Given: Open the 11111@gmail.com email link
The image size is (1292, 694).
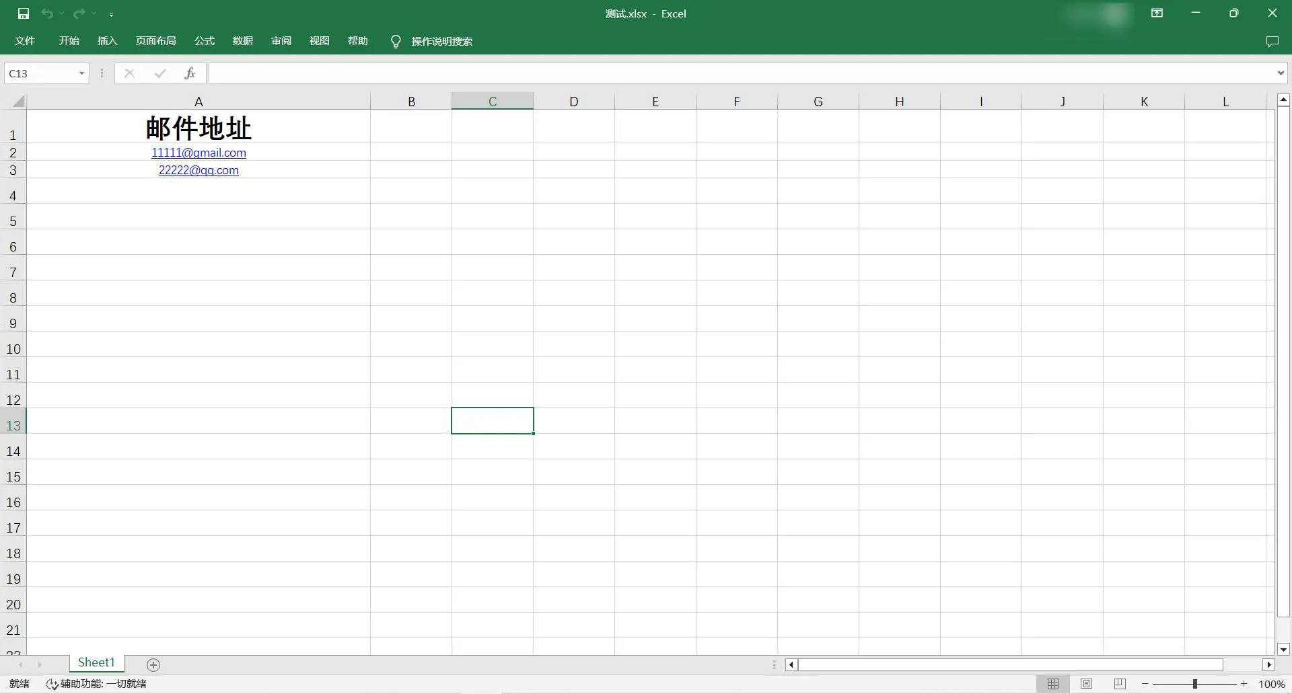Looking at the screenshot, I should coord(199,153).
